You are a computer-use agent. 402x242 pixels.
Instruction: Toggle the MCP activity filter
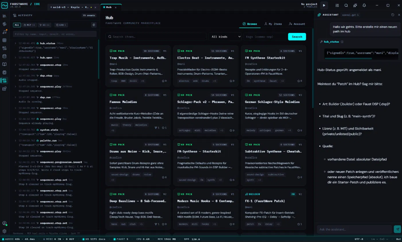click(x=29, y=25)
